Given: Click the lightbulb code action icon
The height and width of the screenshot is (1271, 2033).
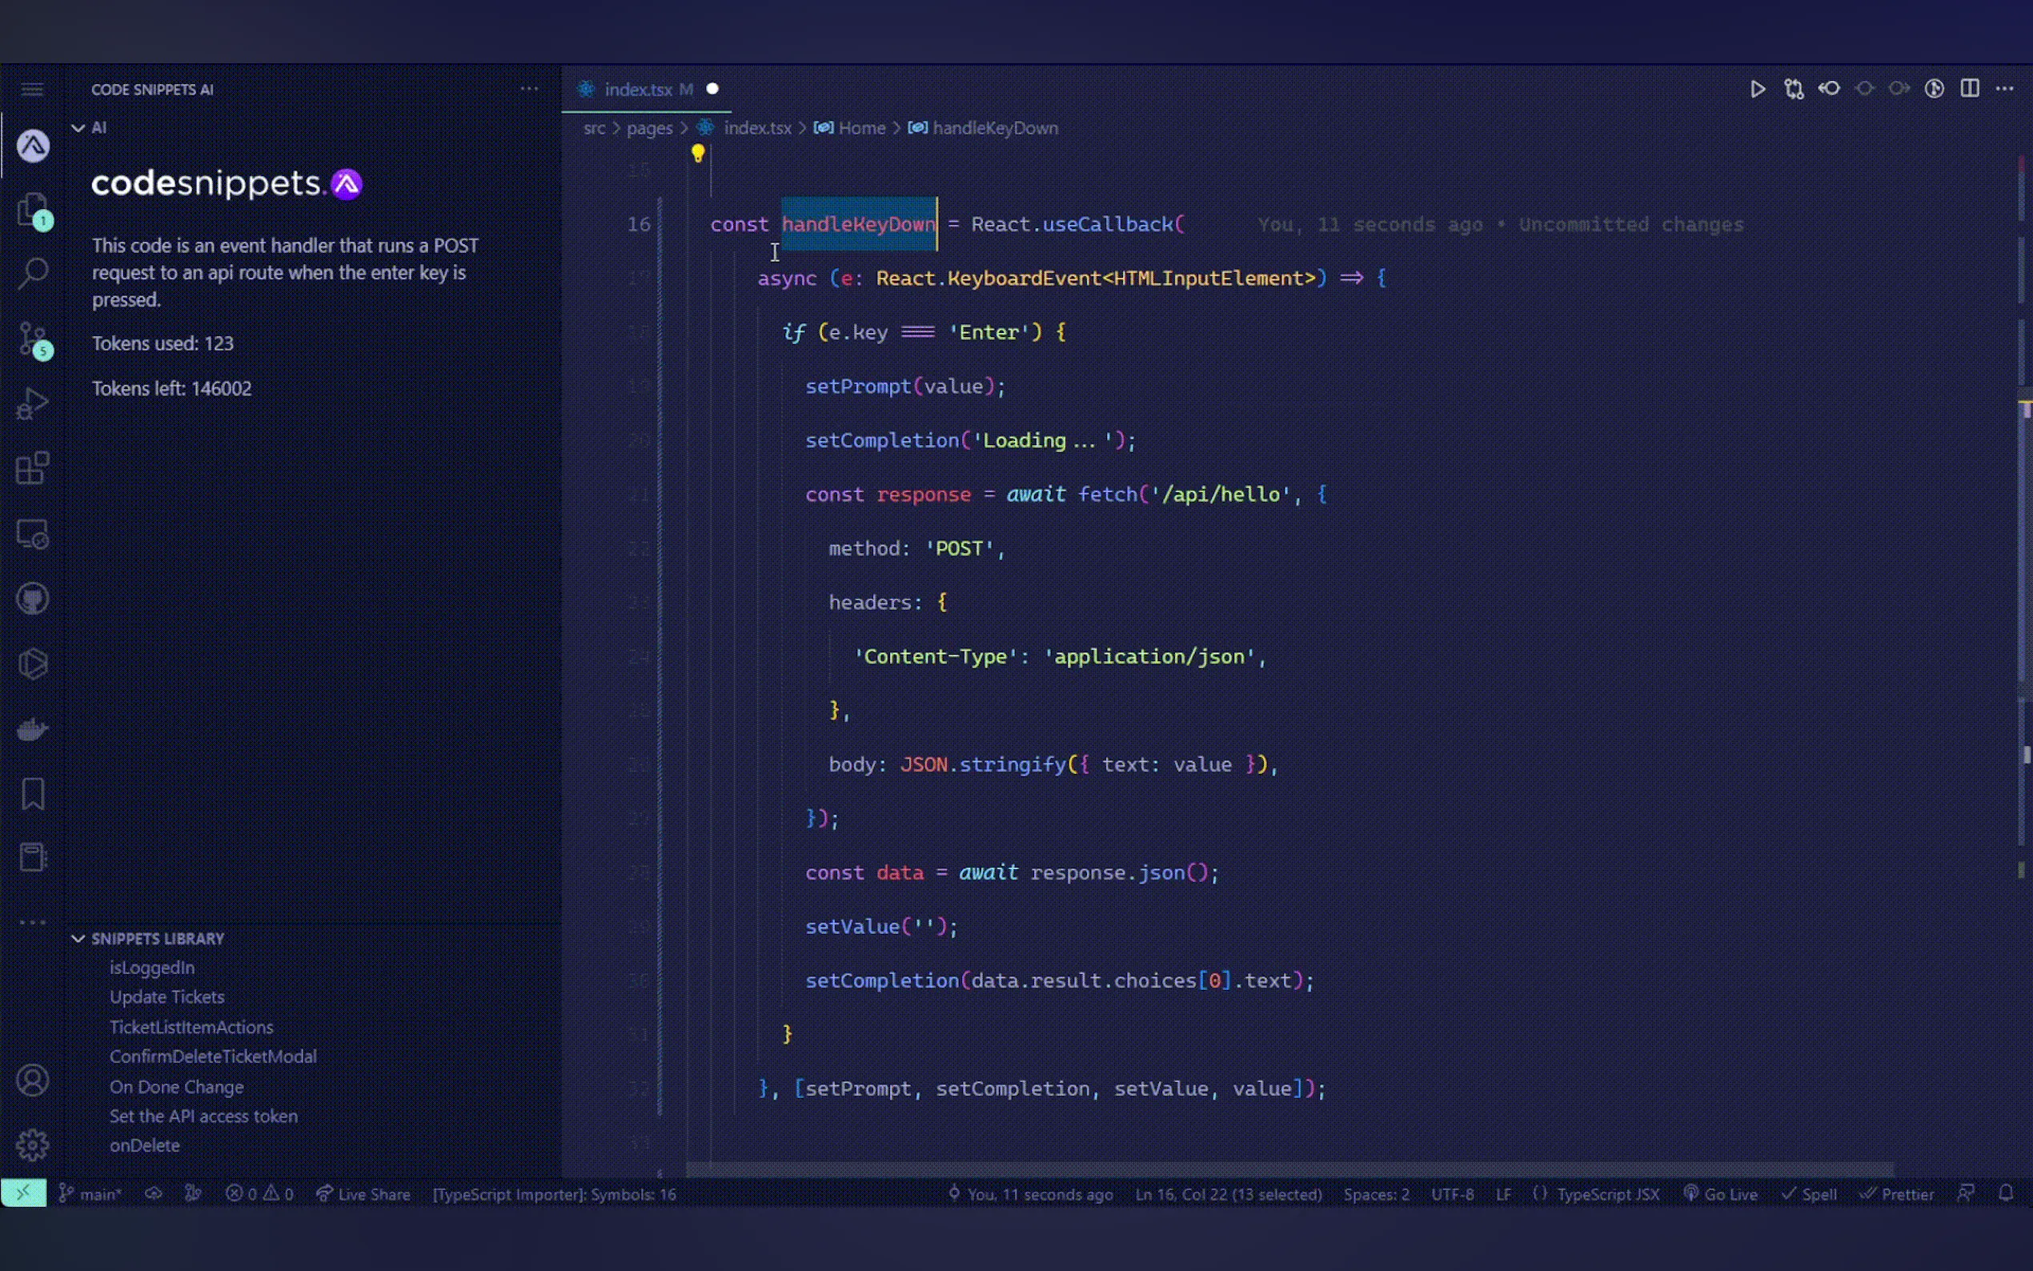Looking at the screenshot, I should (698, 153).
